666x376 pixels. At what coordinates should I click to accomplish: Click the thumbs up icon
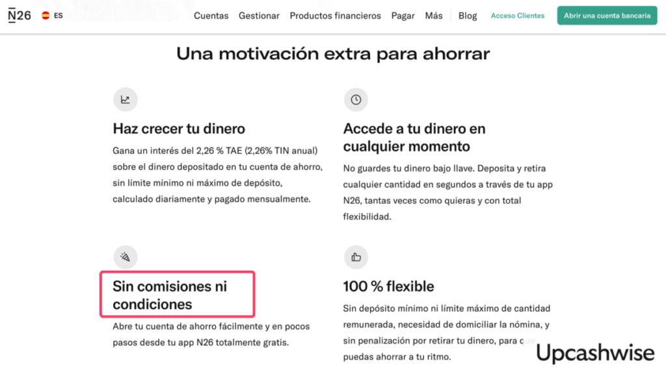point(356,257)
